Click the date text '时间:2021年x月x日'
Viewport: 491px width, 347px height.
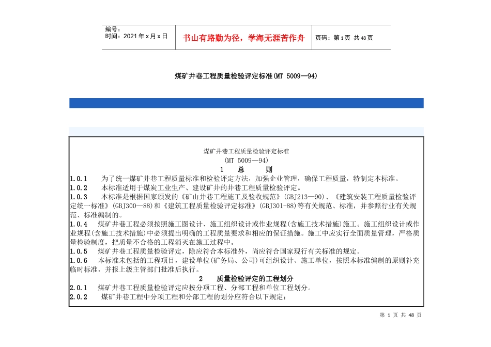[x=136, y=36]
